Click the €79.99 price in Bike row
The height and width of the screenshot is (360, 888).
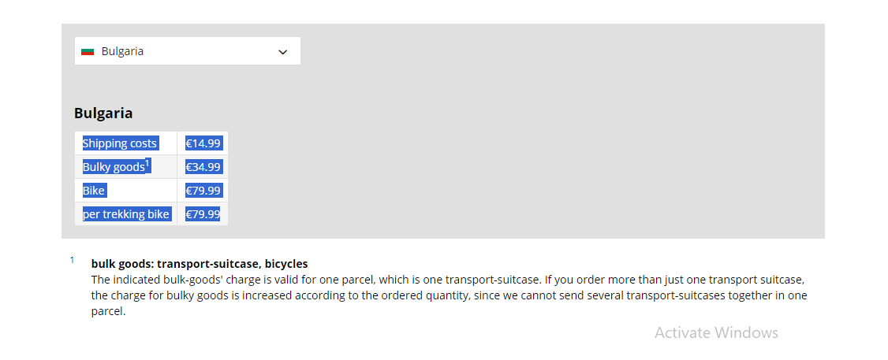click(x=203, y=191)
